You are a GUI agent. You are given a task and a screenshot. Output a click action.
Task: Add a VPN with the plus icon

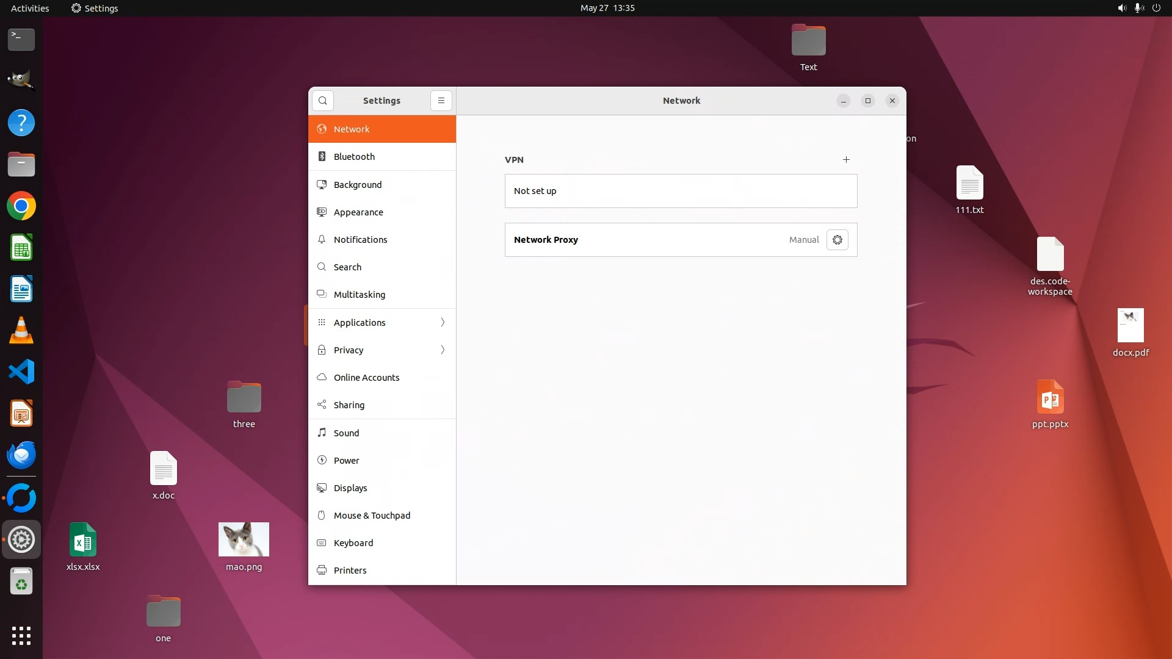(846, 160)
